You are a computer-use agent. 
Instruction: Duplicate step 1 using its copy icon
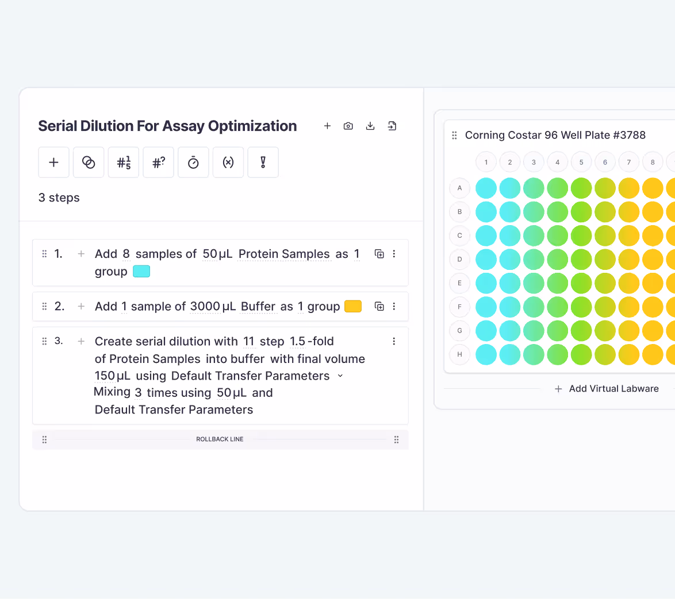[x=379, y=253]
